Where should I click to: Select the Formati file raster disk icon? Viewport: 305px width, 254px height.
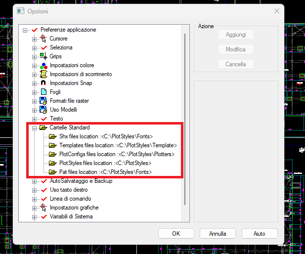pos(44,101)
